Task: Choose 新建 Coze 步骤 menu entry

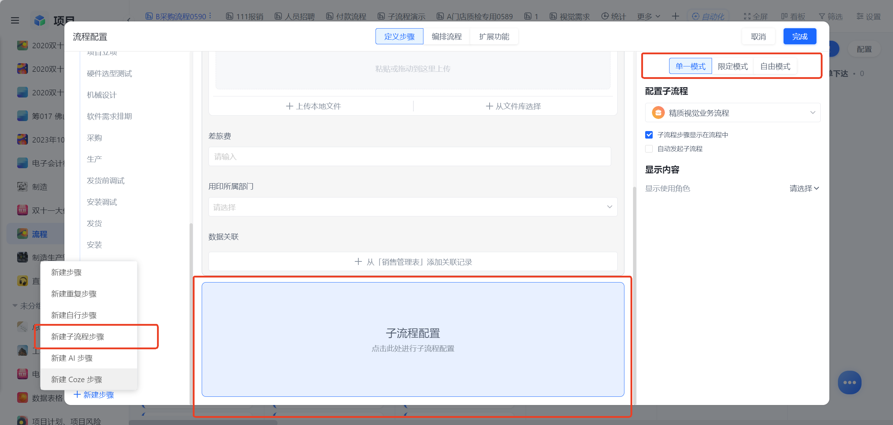Action: (x=89, y=380)
